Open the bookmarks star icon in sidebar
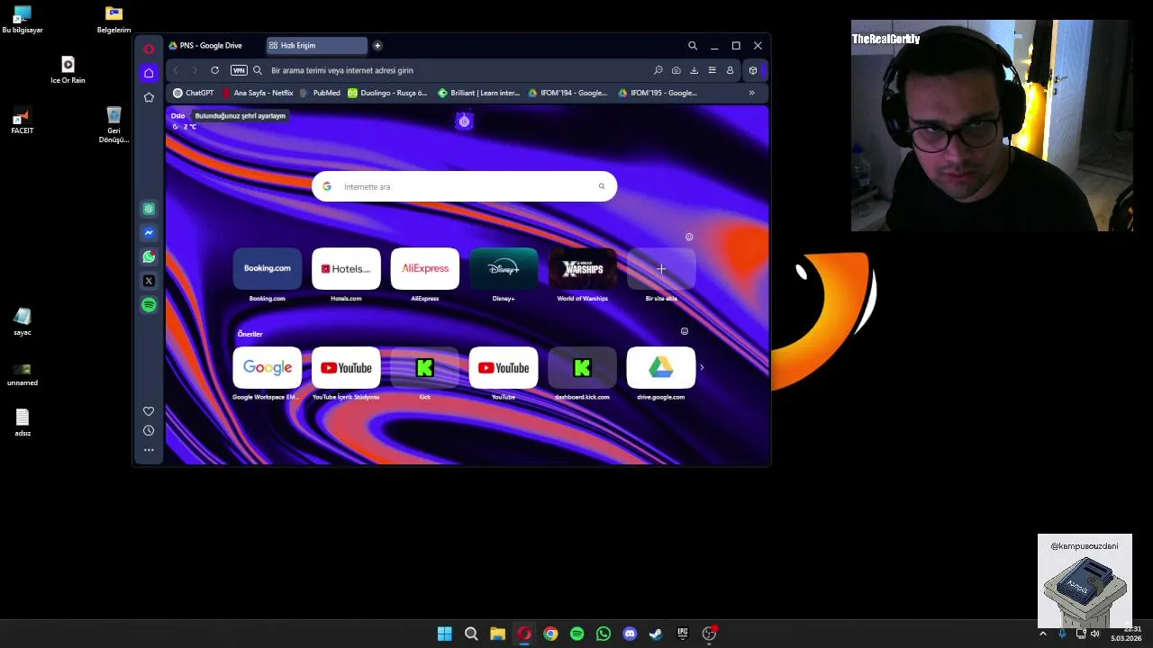This screenshot has height=648, width=1153. (149, 97)
